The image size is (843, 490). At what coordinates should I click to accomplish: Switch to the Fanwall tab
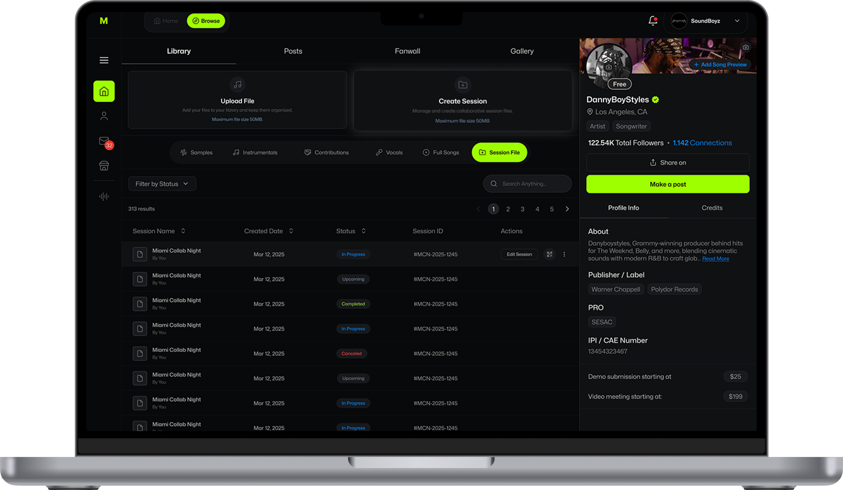point(407,51)
